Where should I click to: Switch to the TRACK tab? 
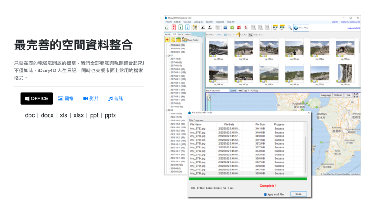(x=180, y=35)
